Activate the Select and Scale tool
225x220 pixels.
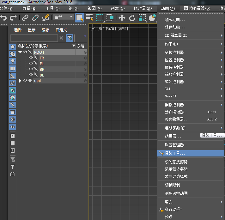[x=142, y=18]
